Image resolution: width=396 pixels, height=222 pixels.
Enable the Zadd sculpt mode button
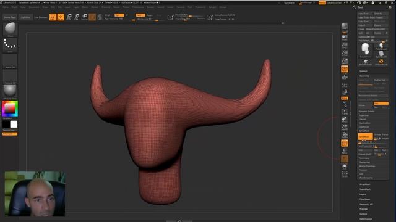click(140, 15)
